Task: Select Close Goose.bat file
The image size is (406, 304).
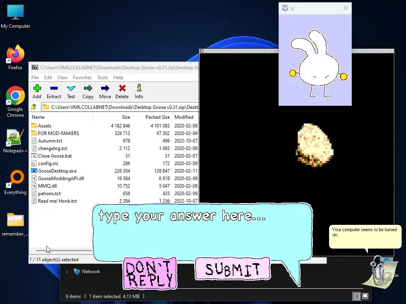Action: [x=55, y=156]
